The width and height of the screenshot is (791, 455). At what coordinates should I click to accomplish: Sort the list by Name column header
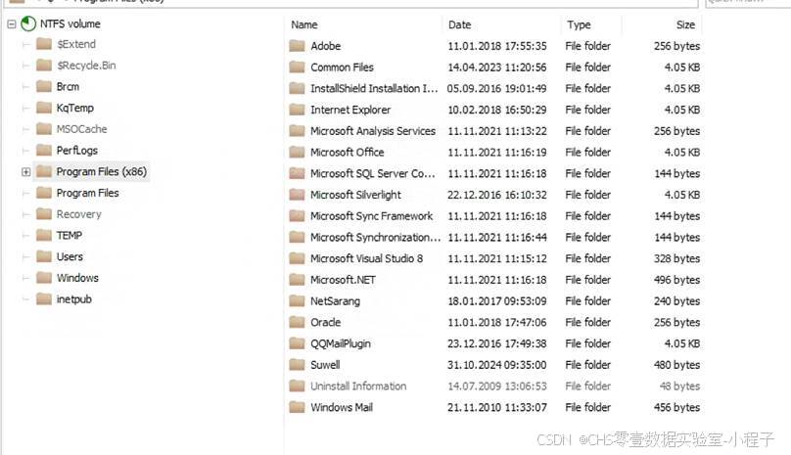coord(304,24)
